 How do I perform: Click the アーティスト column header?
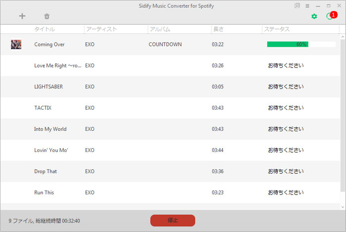101,29
